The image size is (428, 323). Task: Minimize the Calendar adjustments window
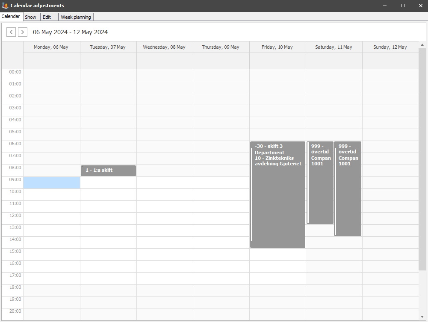385,6
